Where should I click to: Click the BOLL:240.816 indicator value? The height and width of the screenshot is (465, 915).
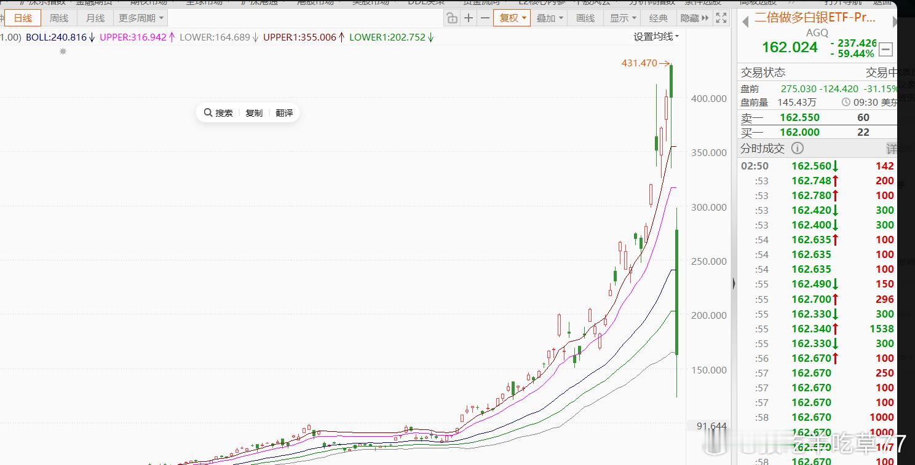click(60, 37)
